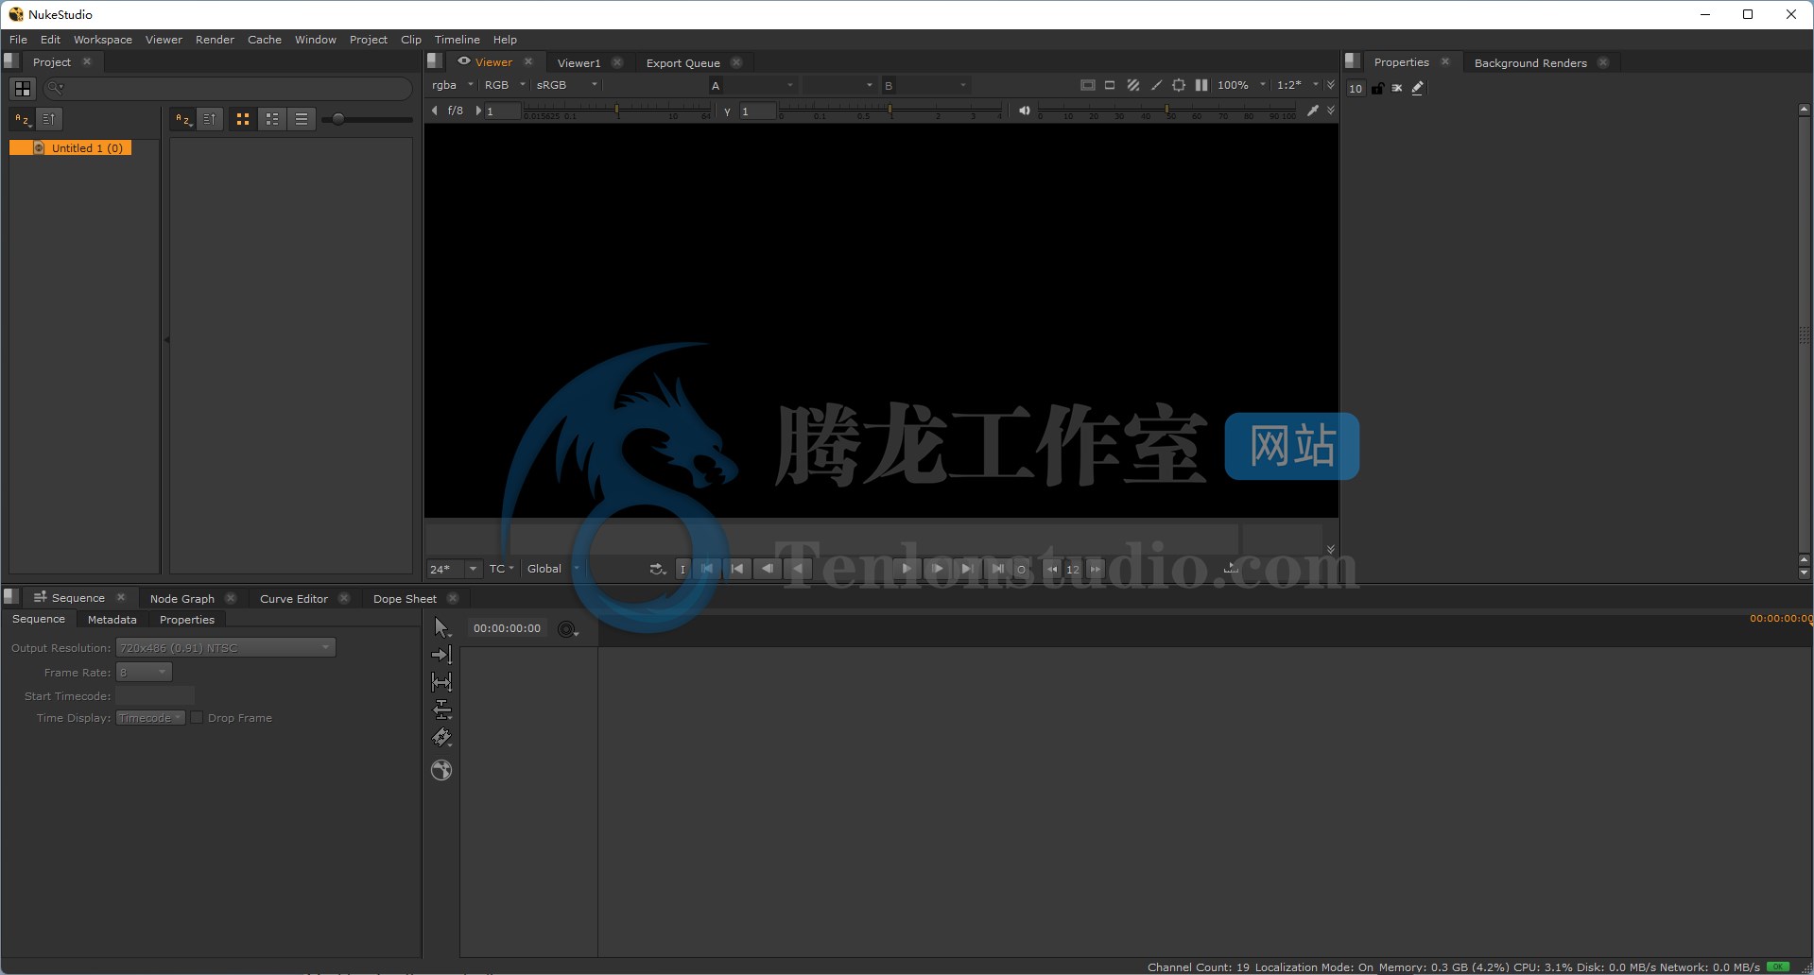The image size is (1814, 975).
Task: Adjust the audio volume slider
Action: (1166, 111)
